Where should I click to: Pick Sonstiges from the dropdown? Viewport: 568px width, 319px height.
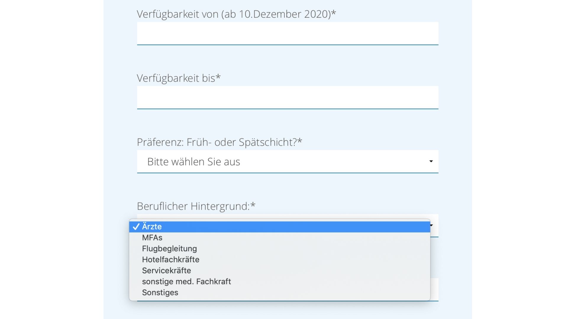160,292
